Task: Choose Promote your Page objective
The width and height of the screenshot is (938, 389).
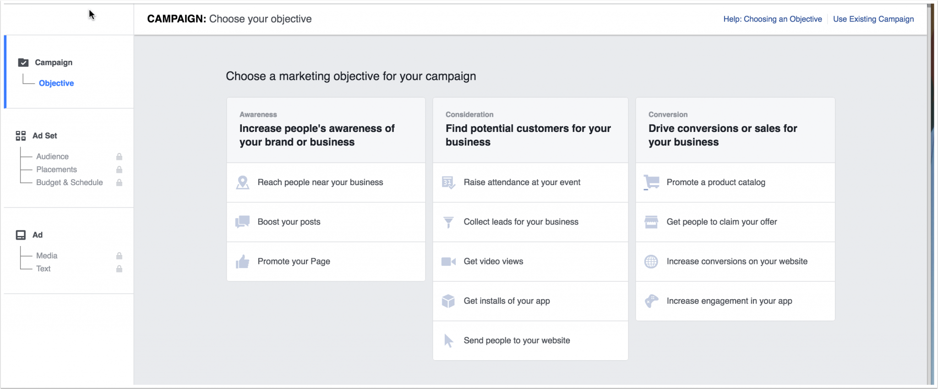Action: pyautogui.click(x=326, y=262)
